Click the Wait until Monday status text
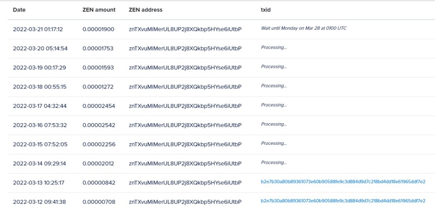This screenshot has width=435, height=211. tap(303, 28)
